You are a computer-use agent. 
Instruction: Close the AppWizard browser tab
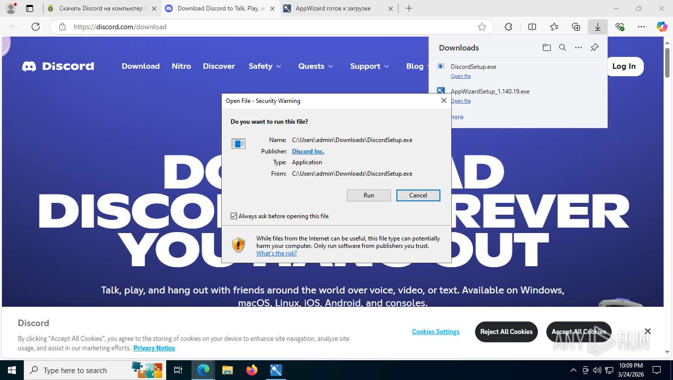tap(390, 8)
